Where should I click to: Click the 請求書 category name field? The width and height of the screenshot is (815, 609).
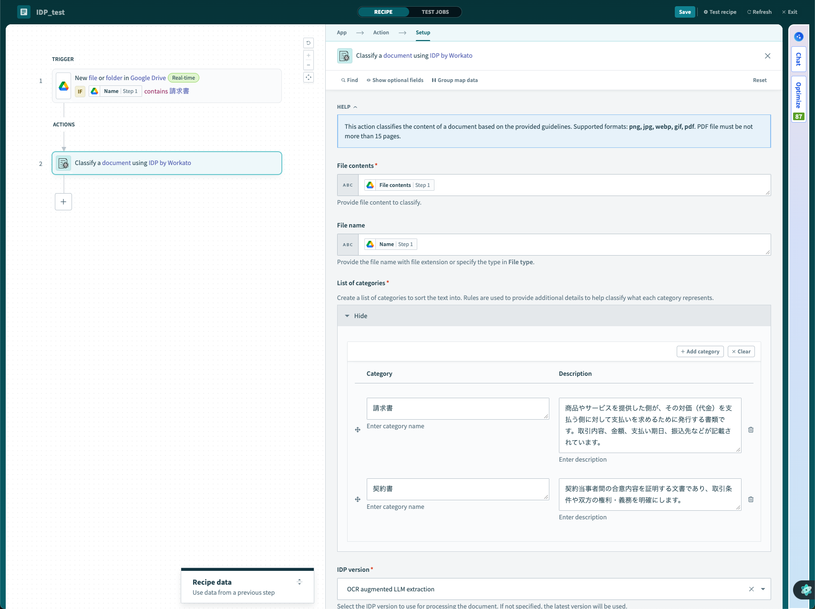458,409
